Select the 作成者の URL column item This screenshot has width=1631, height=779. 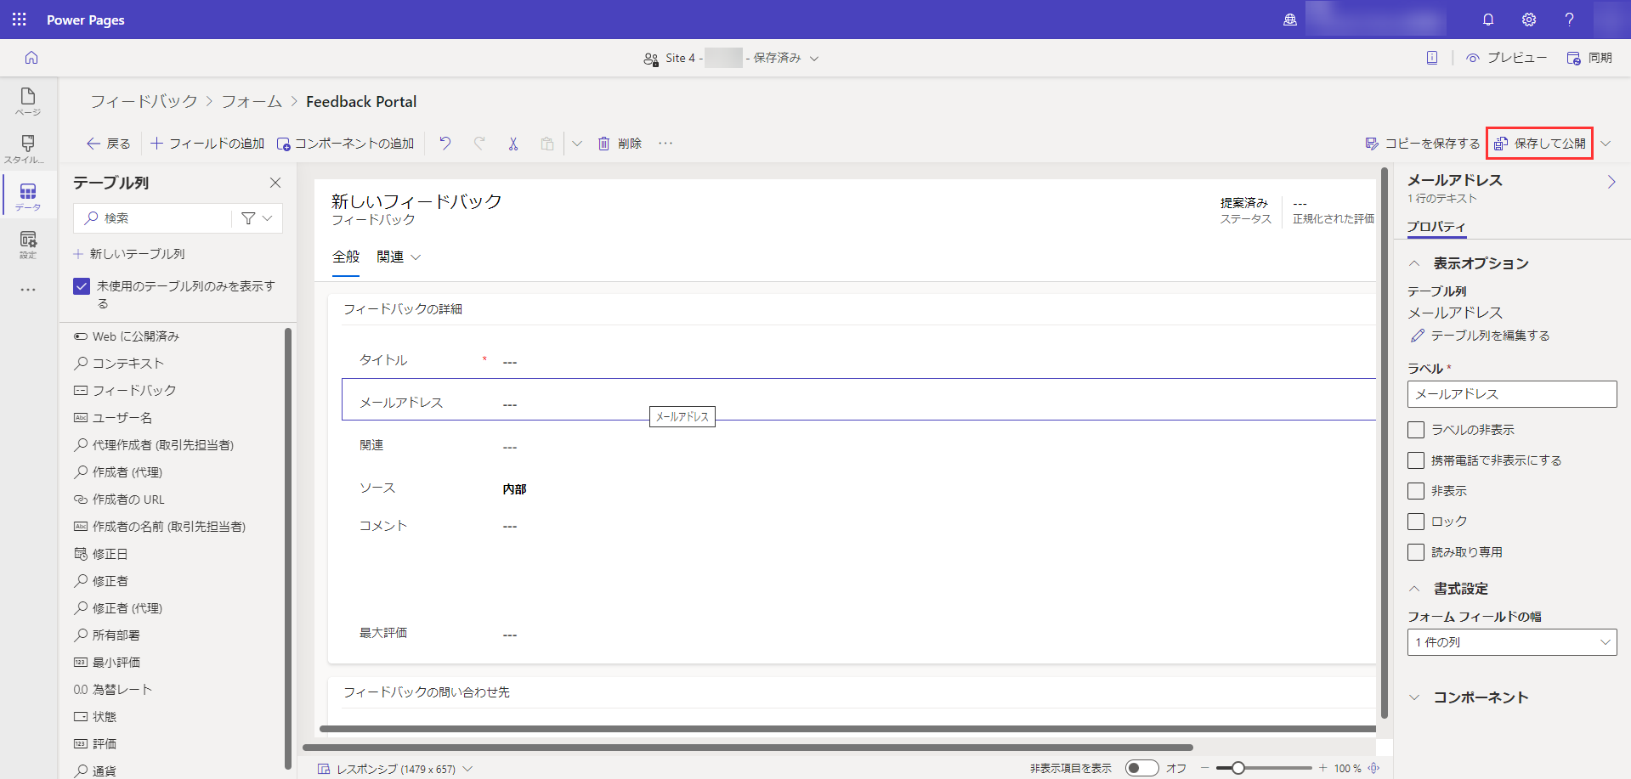119,500
